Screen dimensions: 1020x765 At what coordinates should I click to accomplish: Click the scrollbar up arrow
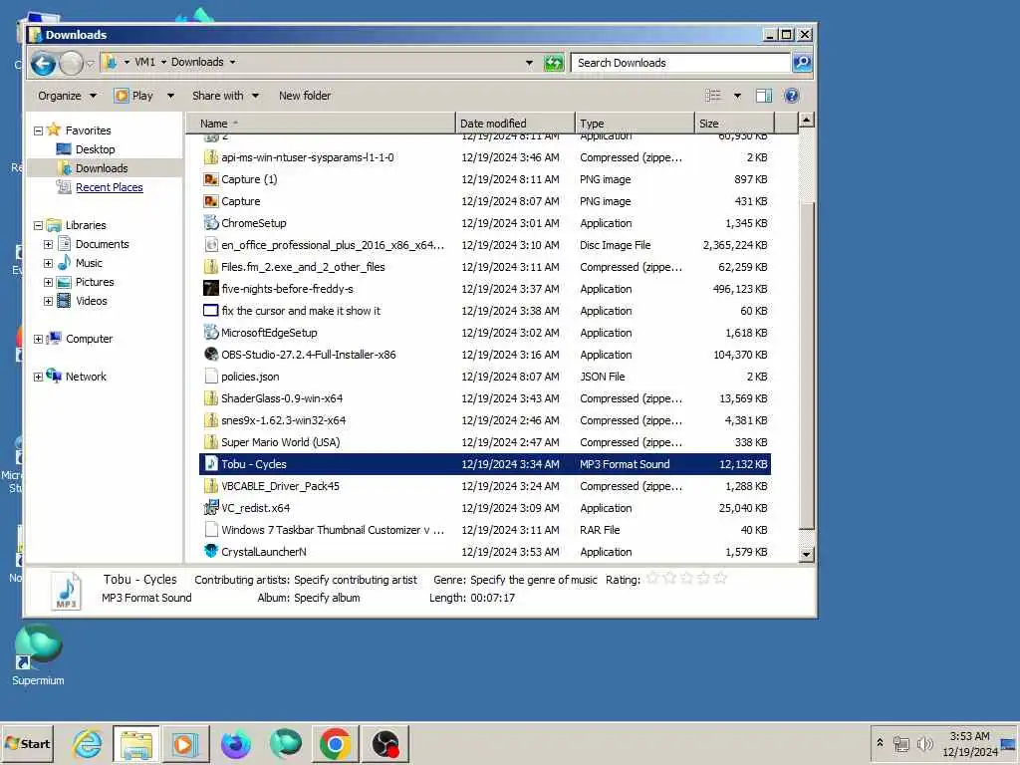806,120
